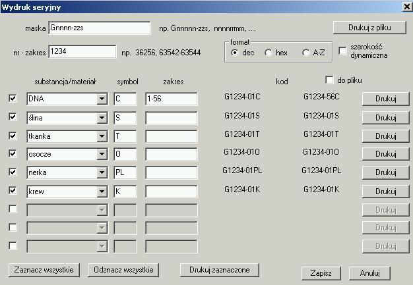This screenshot has width=413, height=285.
Task: Click the empty zakres field of osocze row
Action: (x=172, y=154)
